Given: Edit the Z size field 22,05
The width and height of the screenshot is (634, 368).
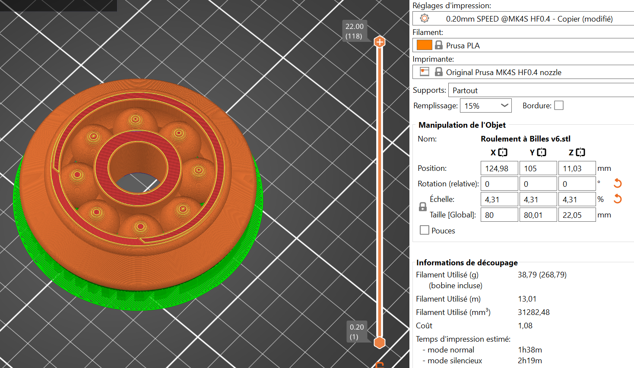Looking at the screenshot, I should click(x=577, y=215).
